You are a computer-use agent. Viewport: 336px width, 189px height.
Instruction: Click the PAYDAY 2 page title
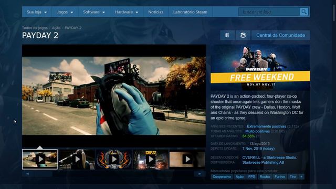tap(40, 35)
